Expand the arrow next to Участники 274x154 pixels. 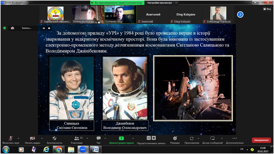pyautogui.click(x=87, y=138)
